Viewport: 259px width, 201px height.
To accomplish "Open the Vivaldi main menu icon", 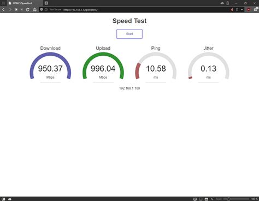I will pos(3,3).
